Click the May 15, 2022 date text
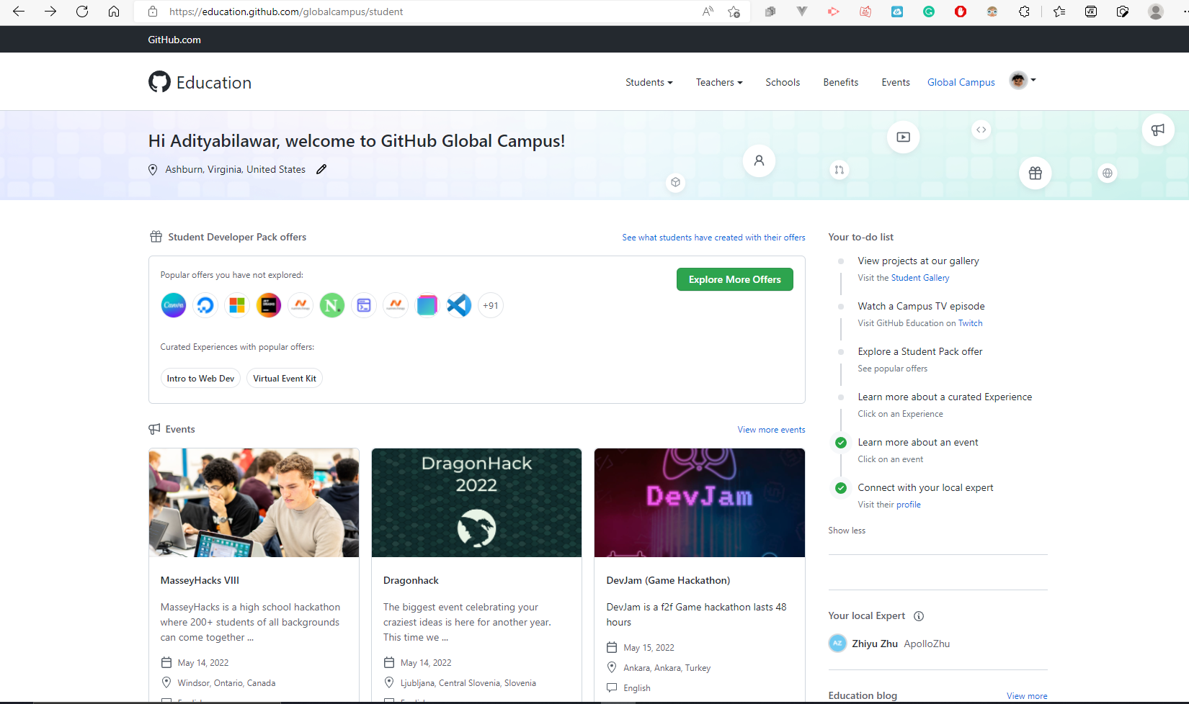The height and width of the screenshot is (704, 1189). (x=649, y=648)
